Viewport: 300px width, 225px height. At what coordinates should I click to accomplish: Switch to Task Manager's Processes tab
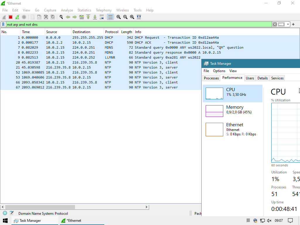pyautogui.click(x=211, y=78)
